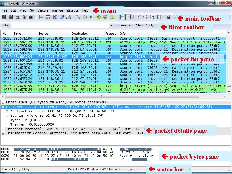Find a packet with the magnifier icon
The height and width of the screenshot is (174, 232).
coord(78,17)
